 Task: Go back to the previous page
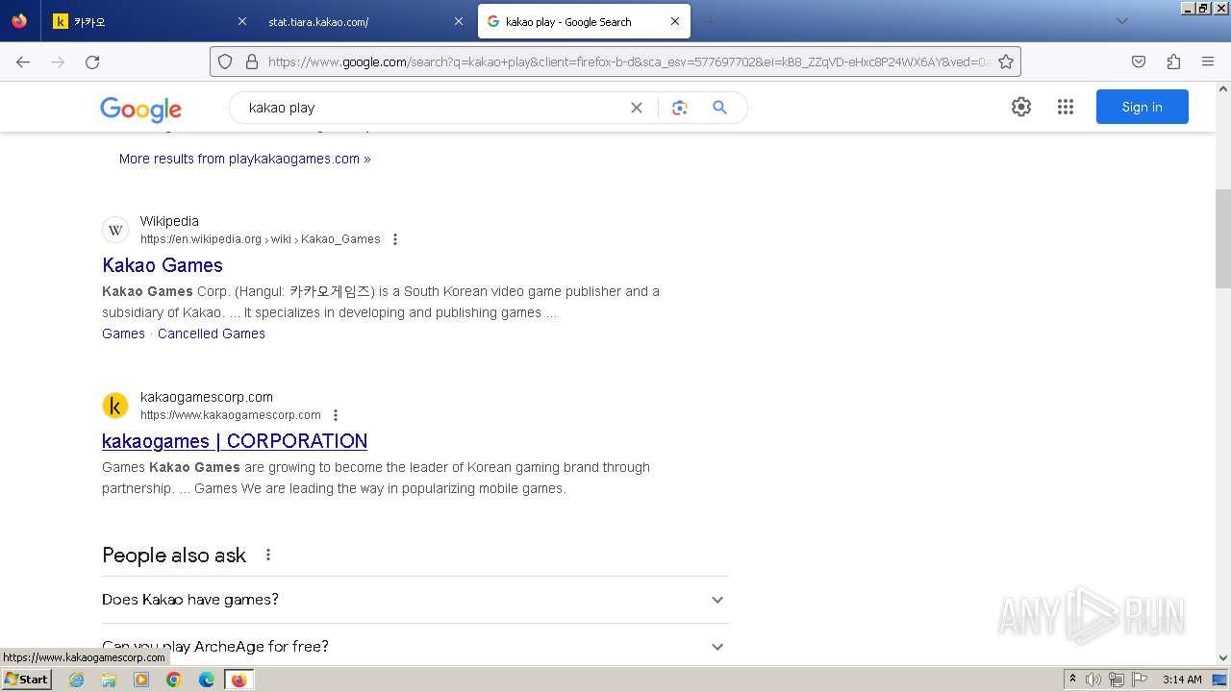pyautogui.click(x=23, y=62)
